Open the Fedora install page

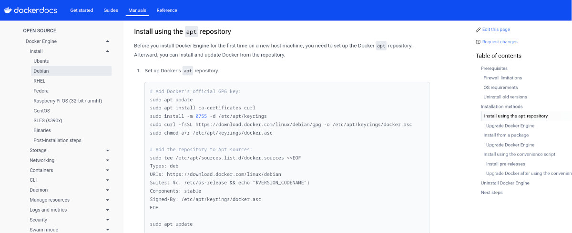(x=41, y=91)
